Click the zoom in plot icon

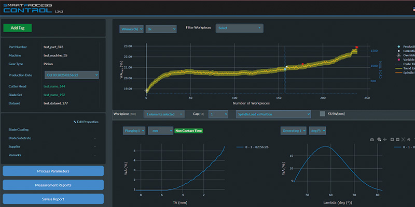(x=392, y=139)
